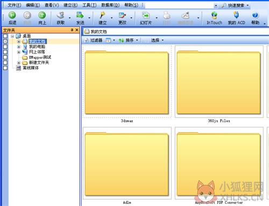Click the 我的电脑 computer icon in tree
This screenshot has height=206, width=269.
click(x=25, y=47)
